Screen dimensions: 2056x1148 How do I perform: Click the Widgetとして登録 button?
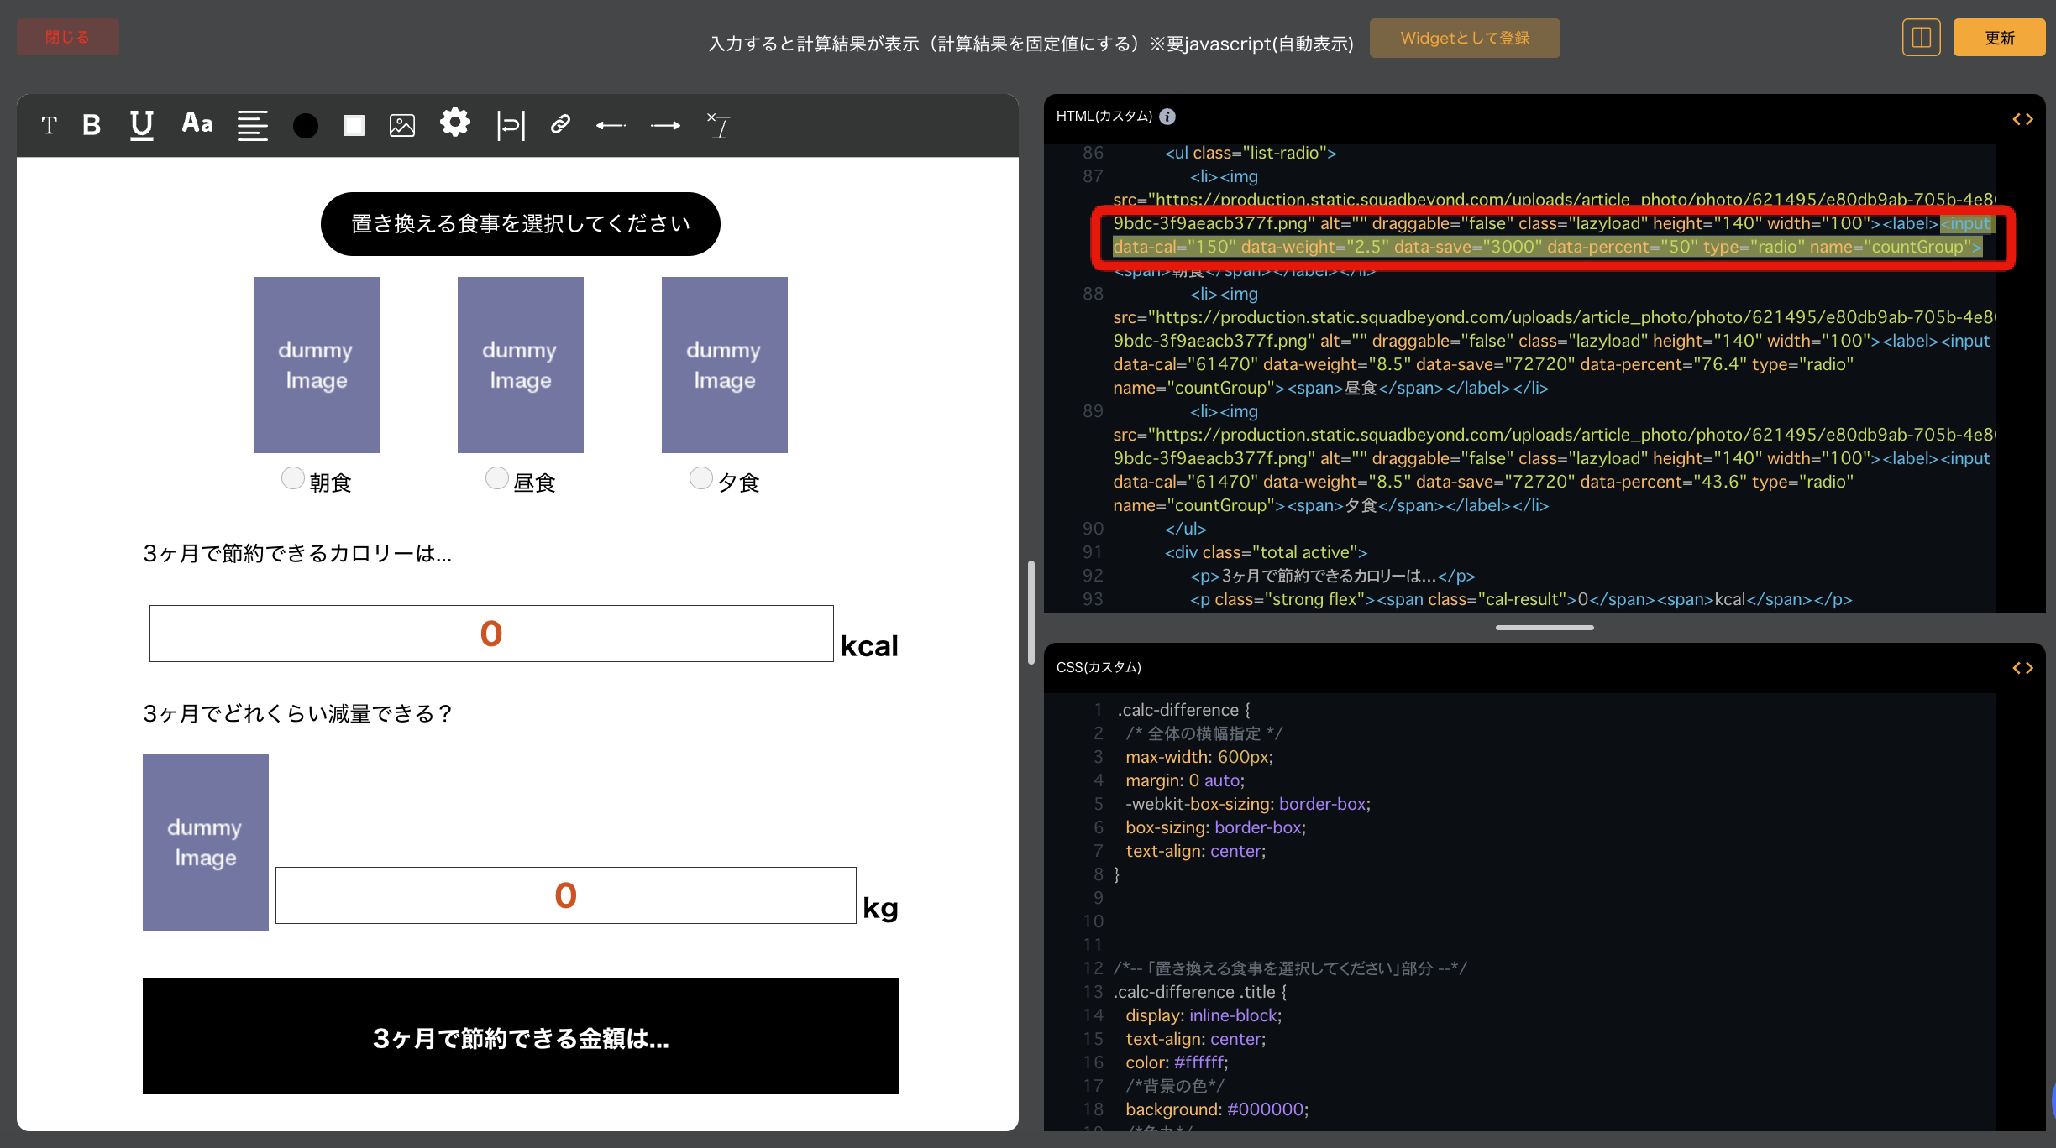(1465, 38)
